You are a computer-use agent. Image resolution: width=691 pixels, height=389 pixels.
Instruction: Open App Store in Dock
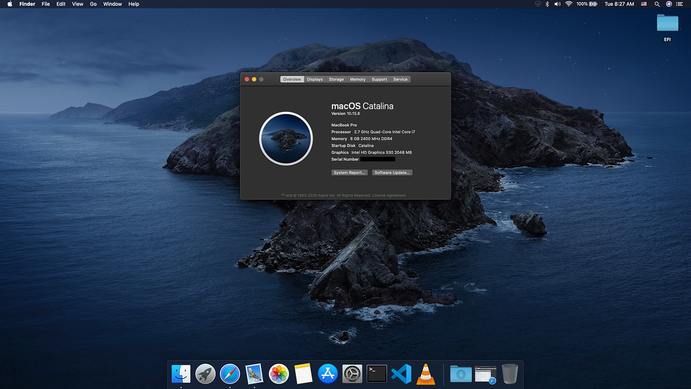[x=328, y=374]
